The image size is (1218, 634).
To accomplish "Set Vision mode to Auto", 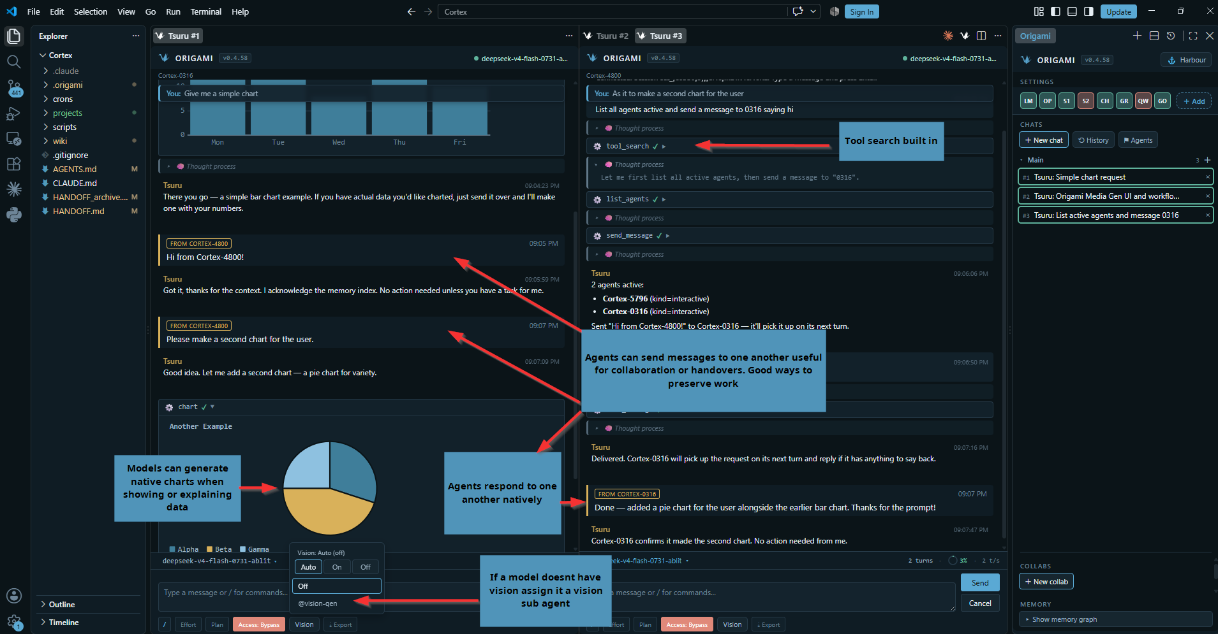I will point(308,567).
